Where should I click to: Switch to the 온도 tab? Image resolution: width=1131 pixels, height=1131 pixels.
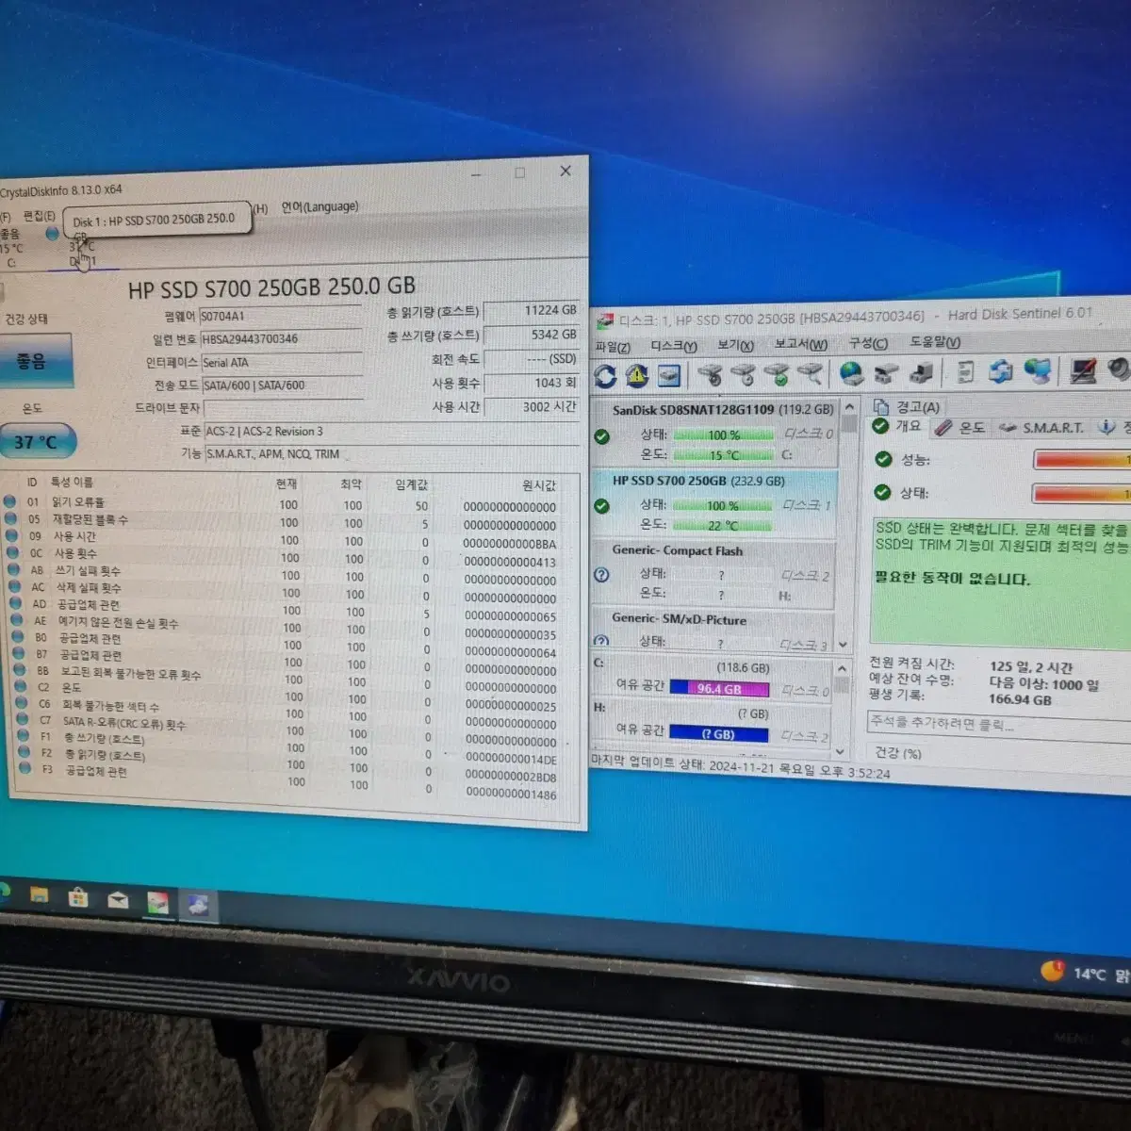[x=960, y=427]
